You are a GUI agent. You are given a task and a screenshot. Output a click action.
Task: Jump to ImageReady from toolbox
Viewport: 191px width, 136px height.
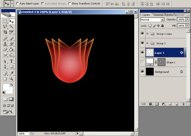8,112
